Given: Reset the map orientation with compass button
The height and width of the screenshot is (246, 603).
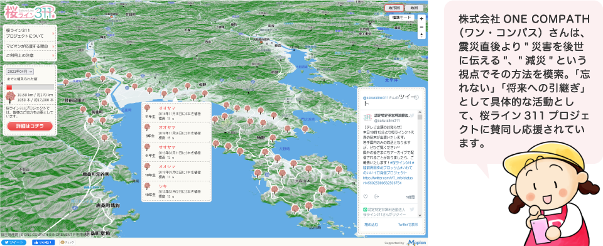Looking at the screenshot, I should (x=421, y=35).
